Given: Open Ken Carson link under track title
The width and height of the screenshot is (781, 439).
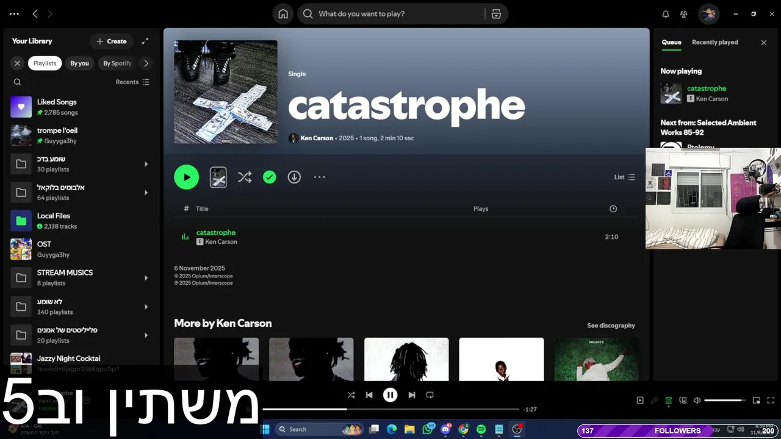Looking at the screenshot, I should 221,242.
